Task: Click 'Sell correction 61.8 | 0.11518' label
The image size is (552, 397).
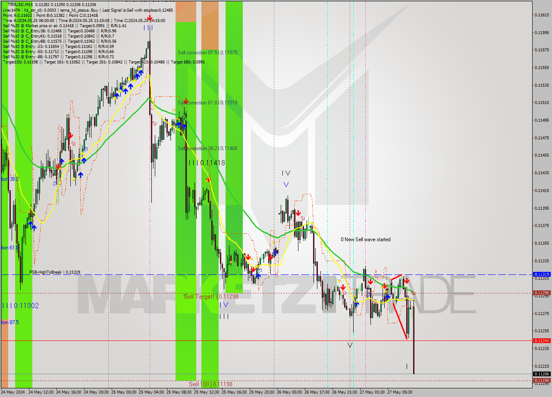Action: pyautogui.click(x=207, y=103)
